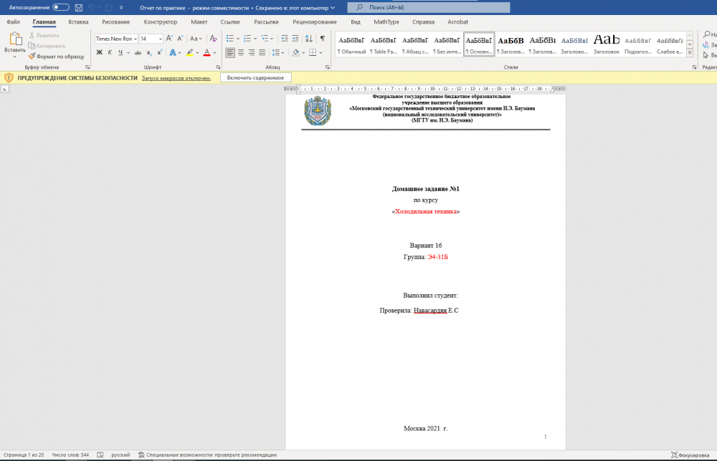Screen dimensions: 717x461
Task: Switch to the Конструктор ribbon tab
Action: (161, 22)
